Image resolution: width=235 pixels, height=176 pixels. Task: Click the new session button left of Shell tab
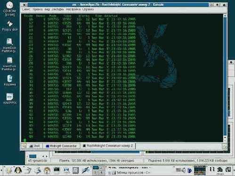24,146
